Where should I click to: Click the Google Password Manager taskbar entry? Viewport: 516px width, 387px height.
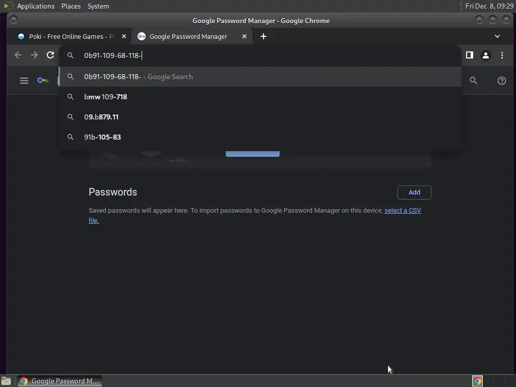(60, 381)
